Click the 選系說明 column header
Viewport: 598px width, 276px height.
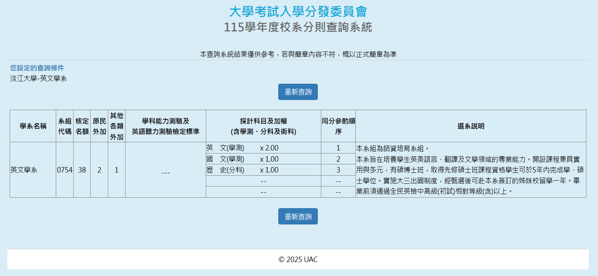pyautogui.click(x=470, y=126)
